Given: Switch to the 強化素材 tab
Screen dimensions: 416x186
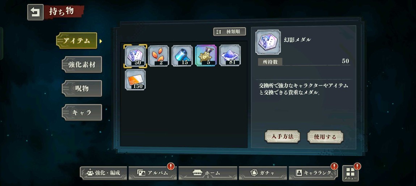Looking at the screenshot, I should tap(82, 64).
